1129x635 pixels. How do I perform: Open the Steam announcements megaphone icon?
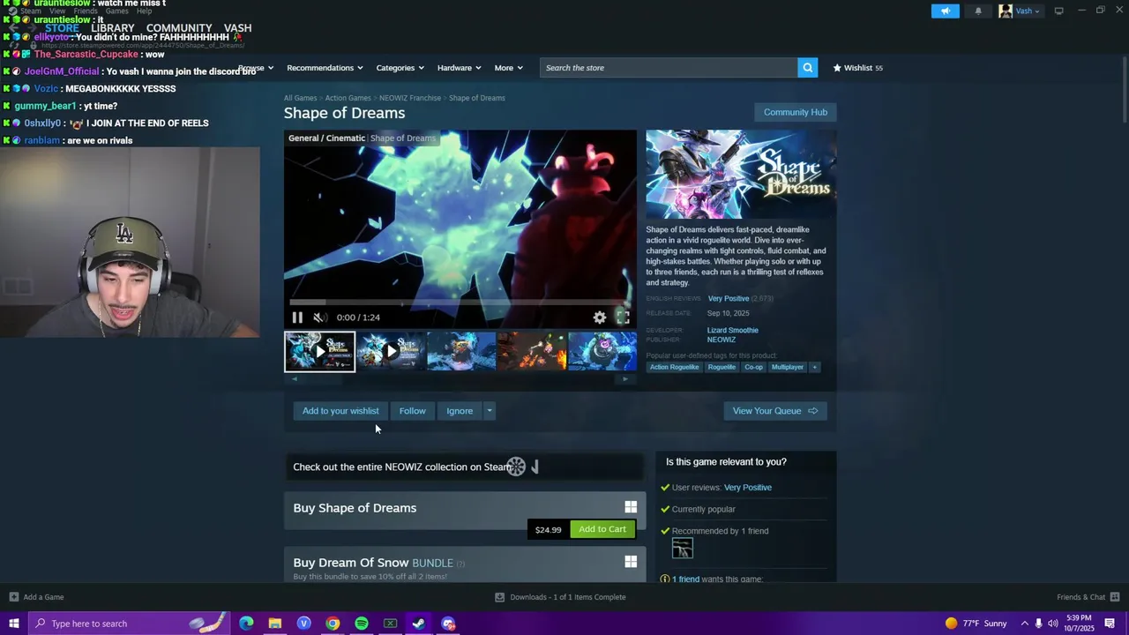tap(945, 11)
